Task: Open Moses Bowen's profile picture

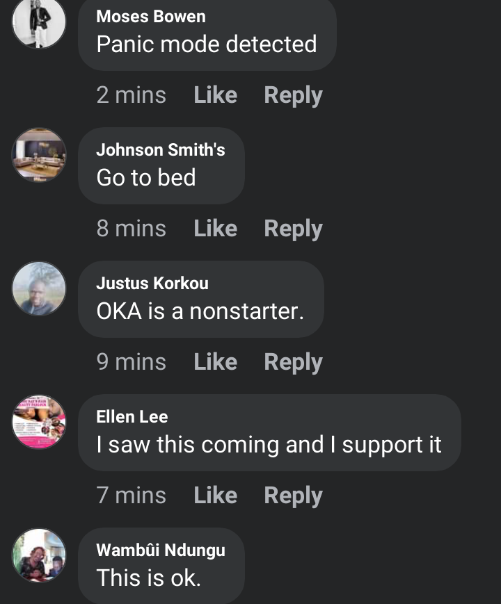Action: 39,22
